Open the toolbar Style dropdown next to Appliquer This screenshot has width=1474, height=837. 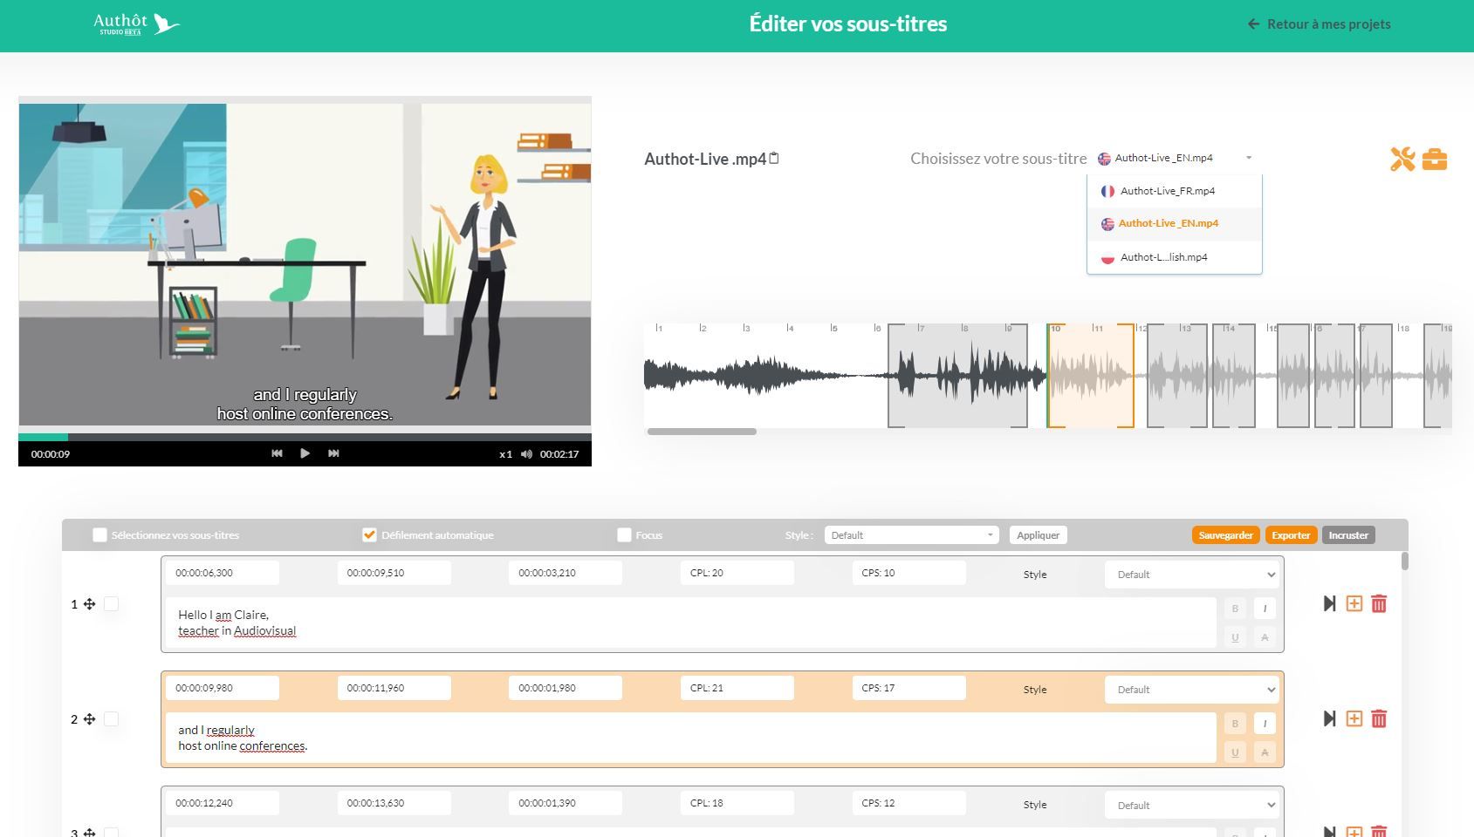click(911, 535)
